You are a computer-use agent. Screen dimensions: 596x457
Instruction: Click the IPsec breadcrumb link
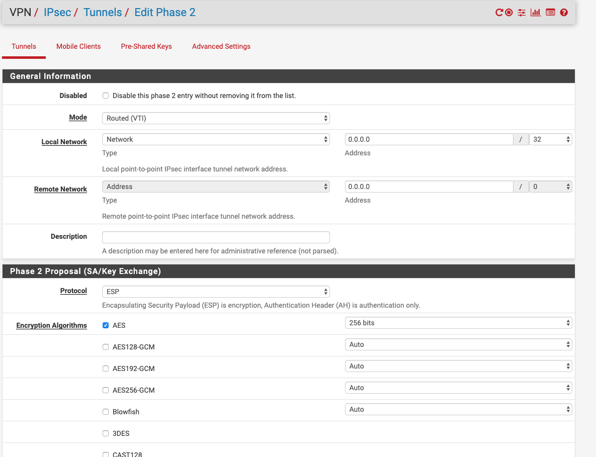click(57, 13)
